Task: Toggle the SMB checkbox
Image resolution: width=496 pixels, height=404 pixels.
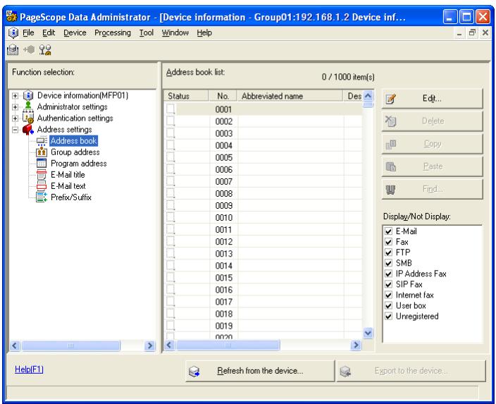Action: pos(388,263)
